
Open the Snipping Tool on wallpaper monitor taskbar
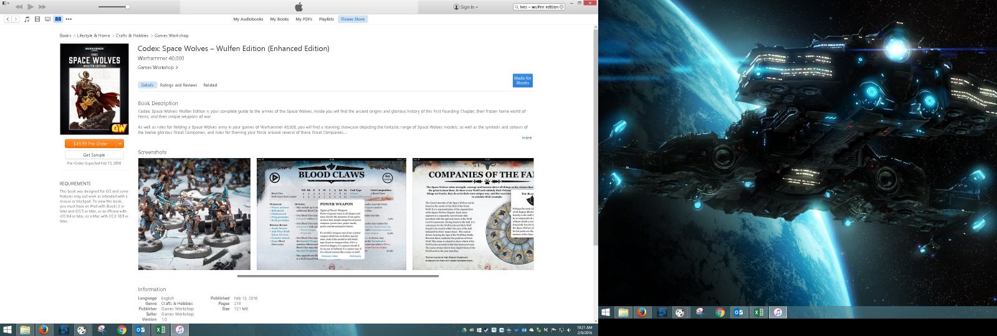click(x=700, y=312)
